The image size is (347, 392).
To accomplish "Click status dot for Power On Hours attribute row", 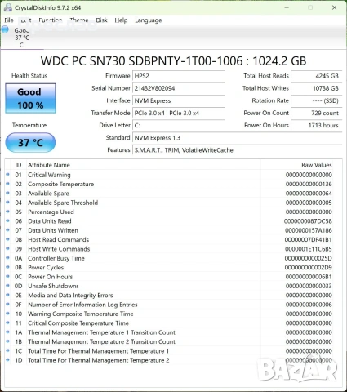I will [7, 276].
